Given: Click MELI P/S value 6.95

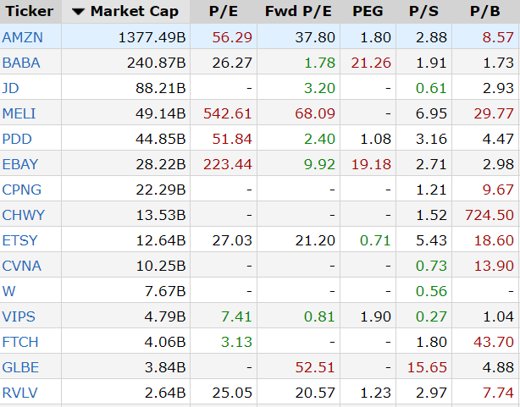Looking at the screenshot, I should point(431,113).
